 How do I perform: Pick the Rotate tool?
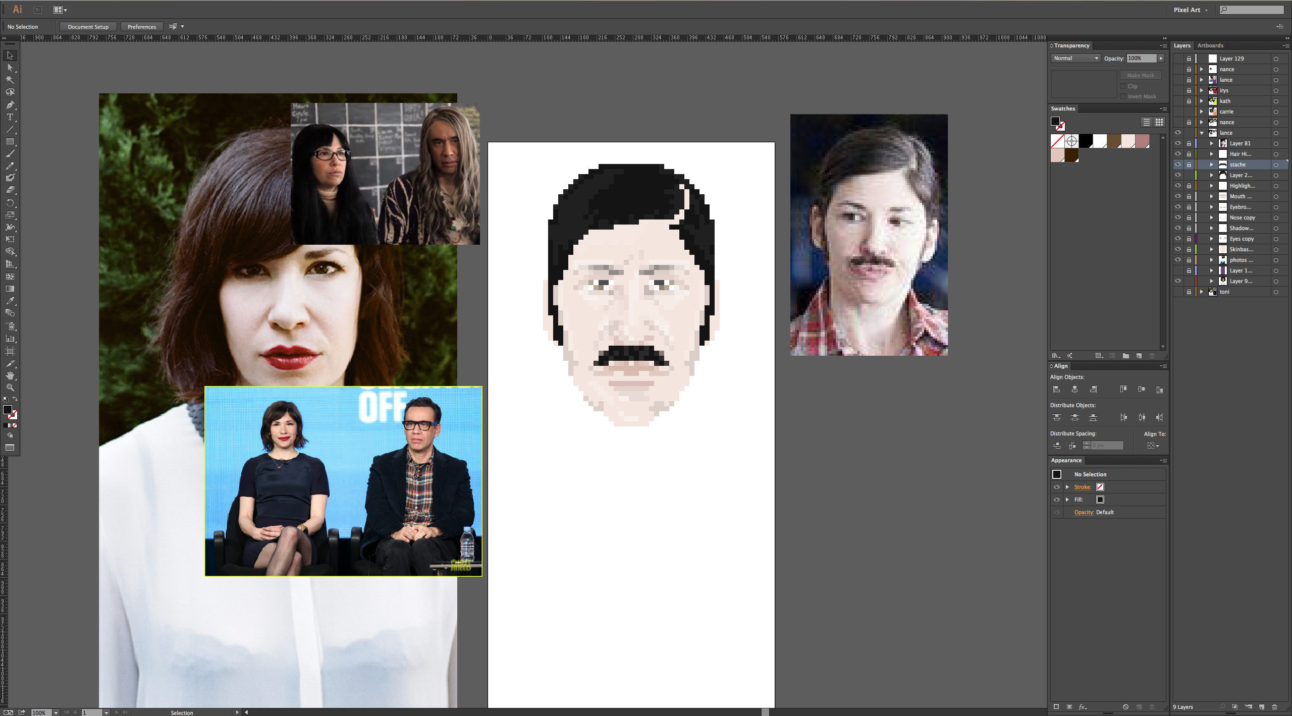tap(10, 203)
